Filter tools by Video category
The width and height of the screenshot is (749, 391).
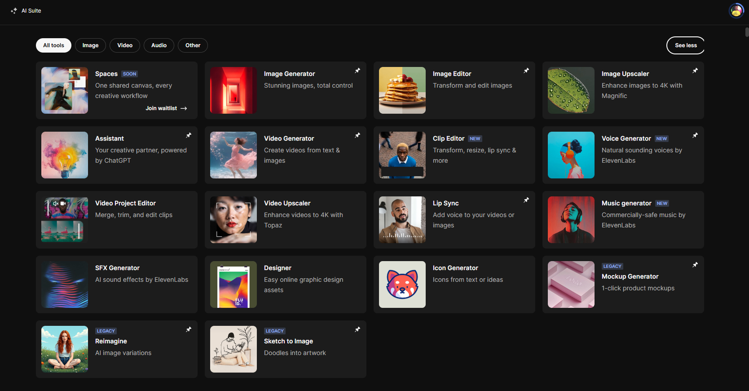(125, 45)
